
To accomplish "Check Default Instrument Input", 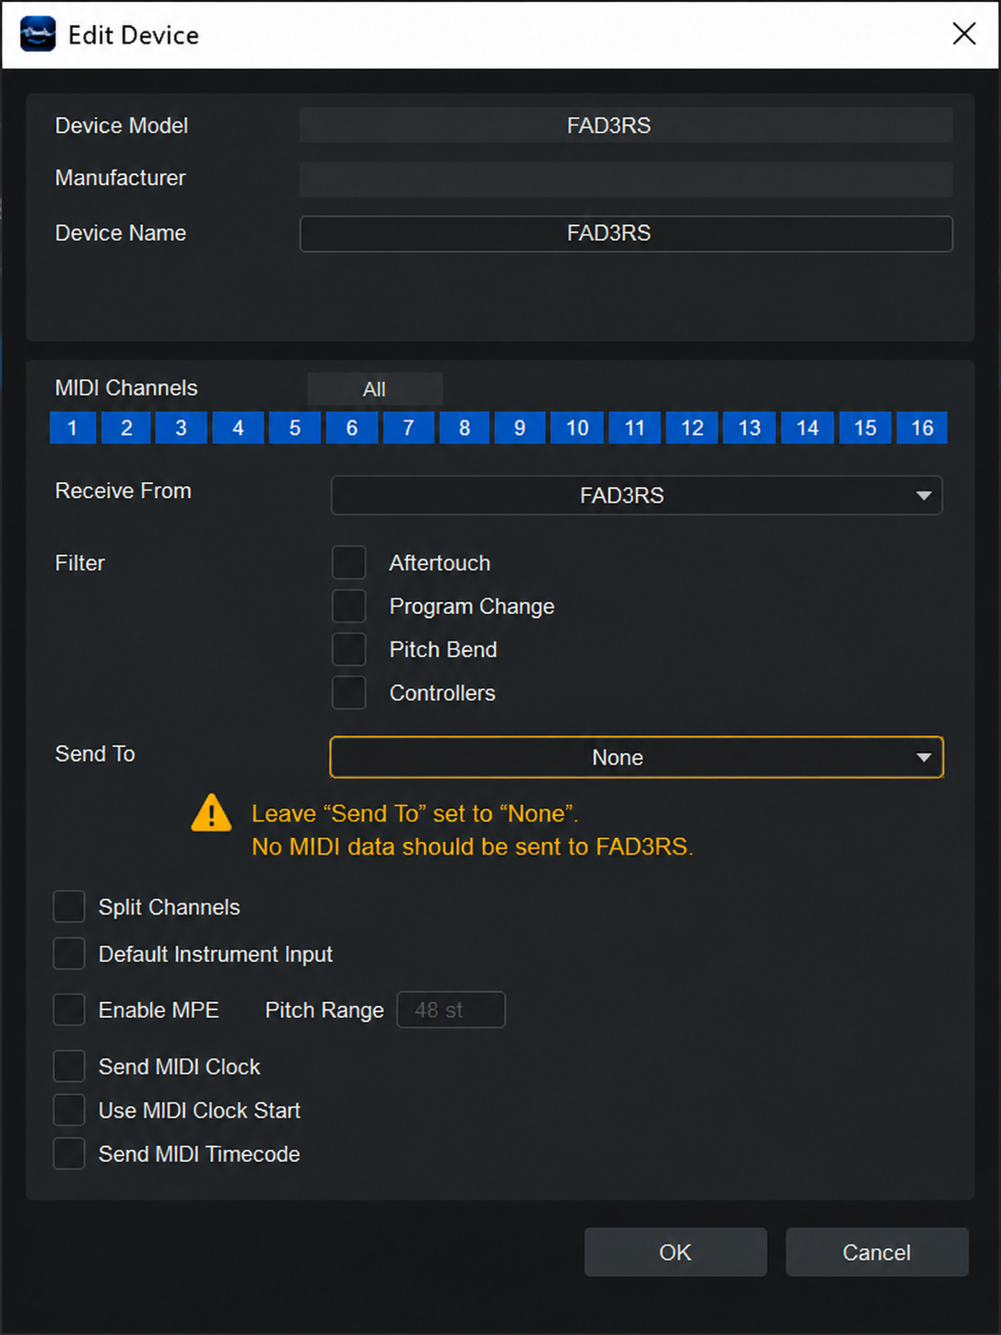I will [x=69, y=953].
